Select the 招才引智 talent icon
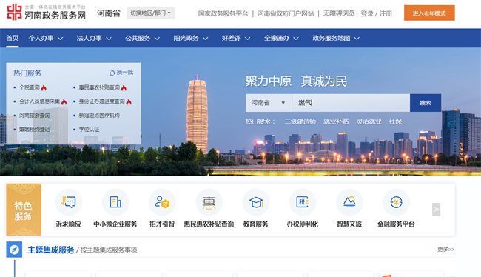 [162, 202]
